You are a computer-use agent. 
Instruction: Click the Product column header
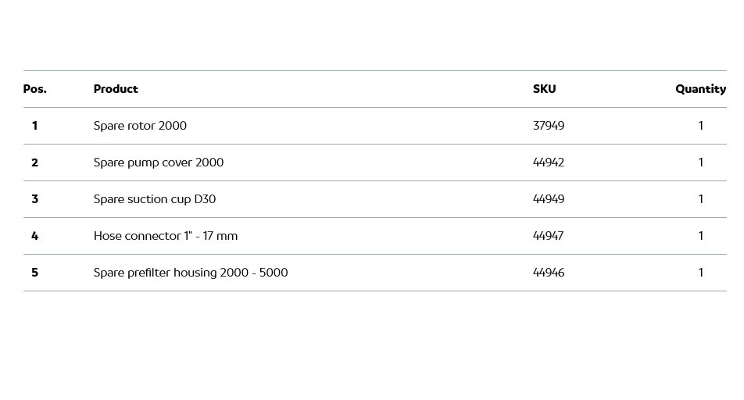(116, 89)
